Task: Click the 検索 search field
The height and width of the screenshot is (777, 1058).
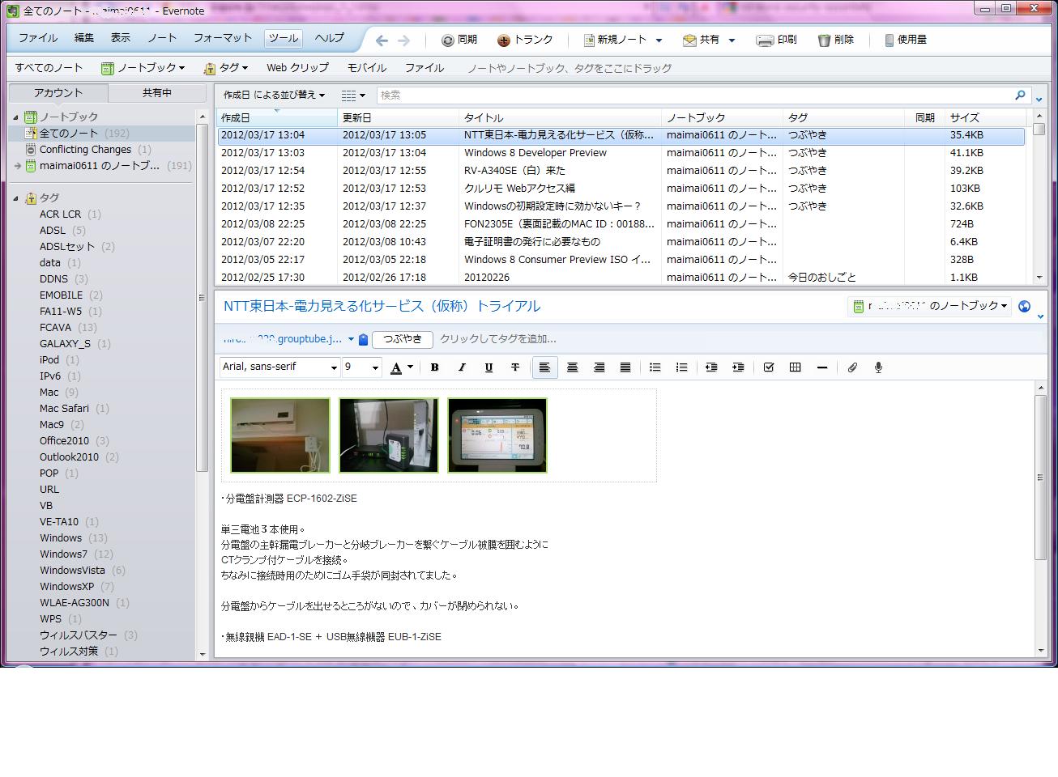Action: (x=693, y=96)
